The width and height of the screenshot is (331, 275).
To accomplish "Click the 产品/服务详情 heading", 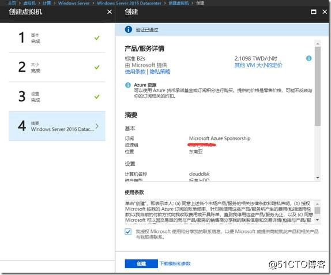I will point(144,48).
